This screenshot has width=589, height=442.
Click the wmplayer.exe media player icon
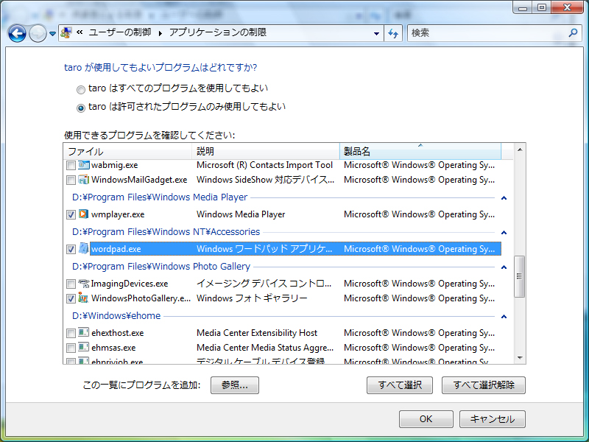point(83,214)
